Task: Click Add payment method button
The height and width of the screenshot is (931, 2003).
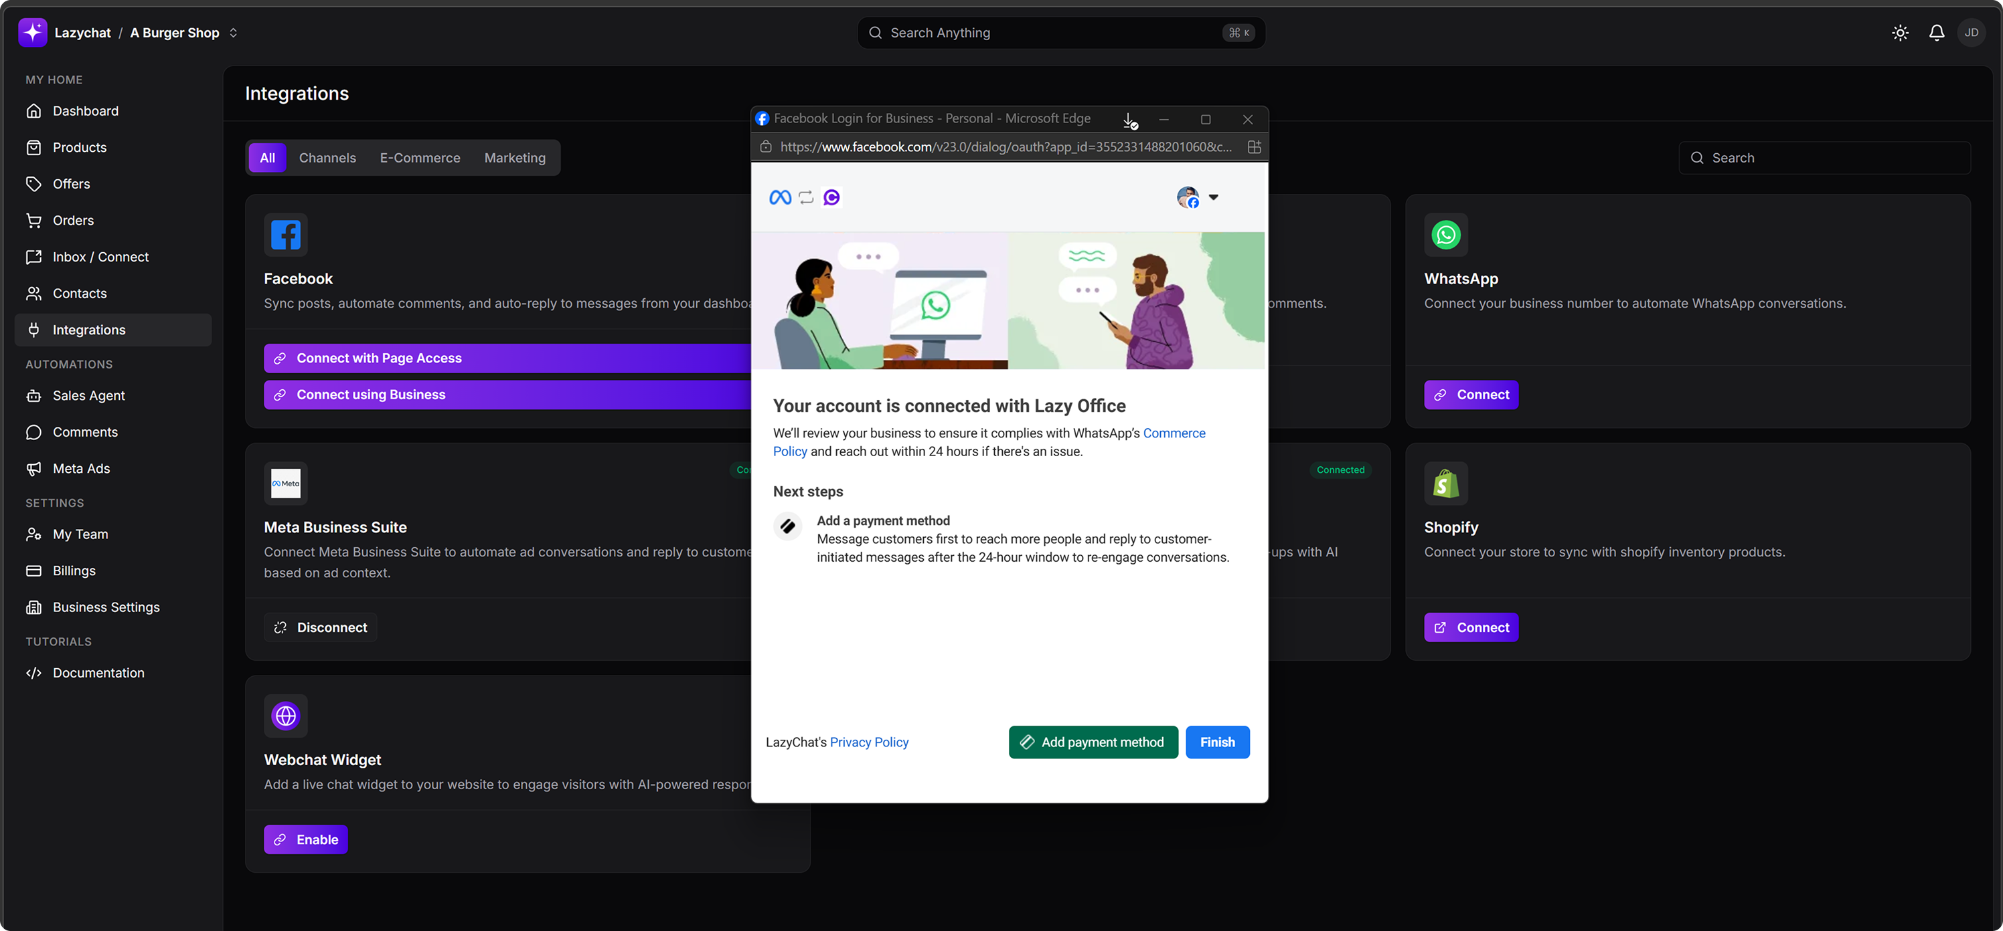Action: click(1093, 742)
